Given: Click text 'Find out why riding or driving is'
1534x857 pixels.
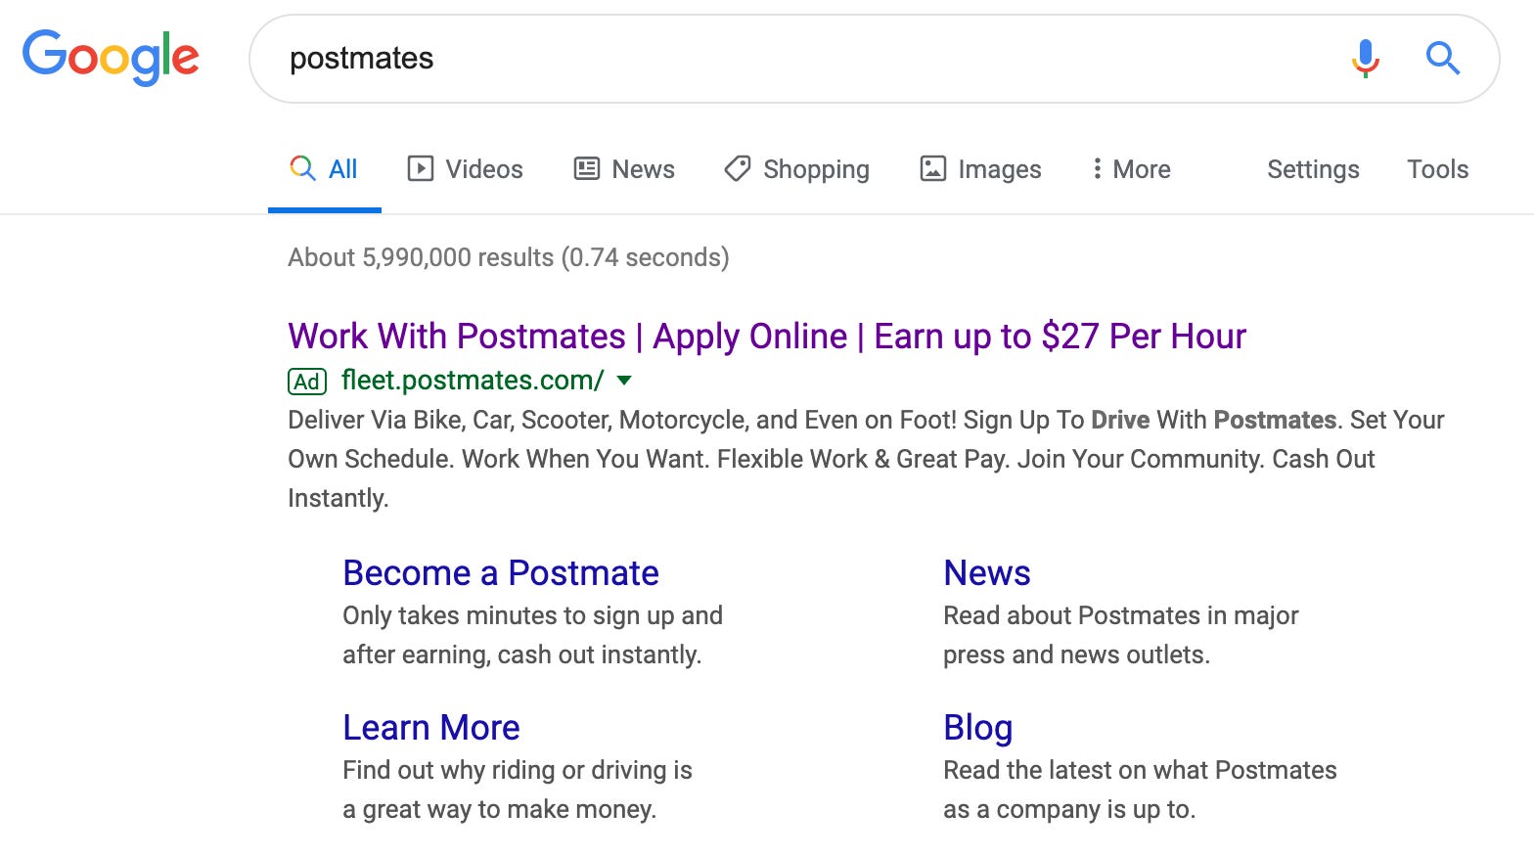Looking at the screenshot, I should [x=518, y=770].
